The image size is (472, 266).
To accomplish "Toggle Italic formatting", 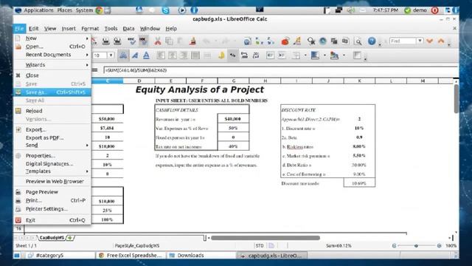I will 135,55.
